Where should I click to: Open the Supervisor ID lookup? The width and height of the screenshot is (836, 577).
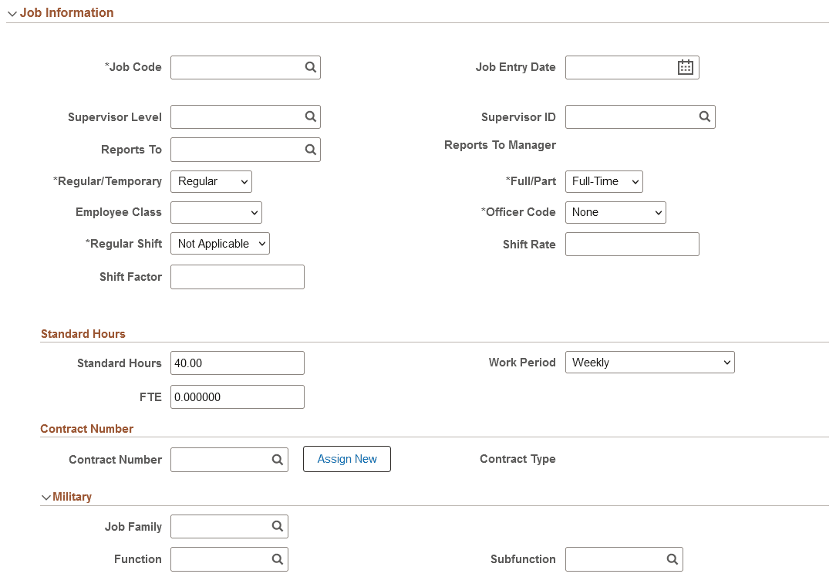click(704, 116)
